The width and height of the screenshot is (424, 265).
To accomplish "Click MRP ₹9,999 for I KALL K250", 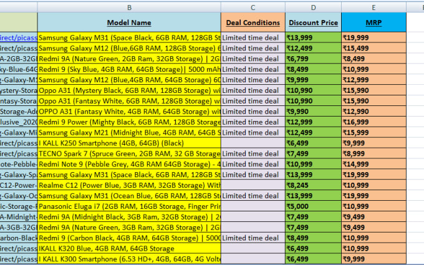I will [373, 143].
